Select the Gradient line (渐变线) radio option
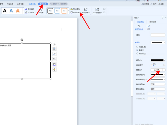The height and width of the screenshot is (125, 167). [137, 53]
